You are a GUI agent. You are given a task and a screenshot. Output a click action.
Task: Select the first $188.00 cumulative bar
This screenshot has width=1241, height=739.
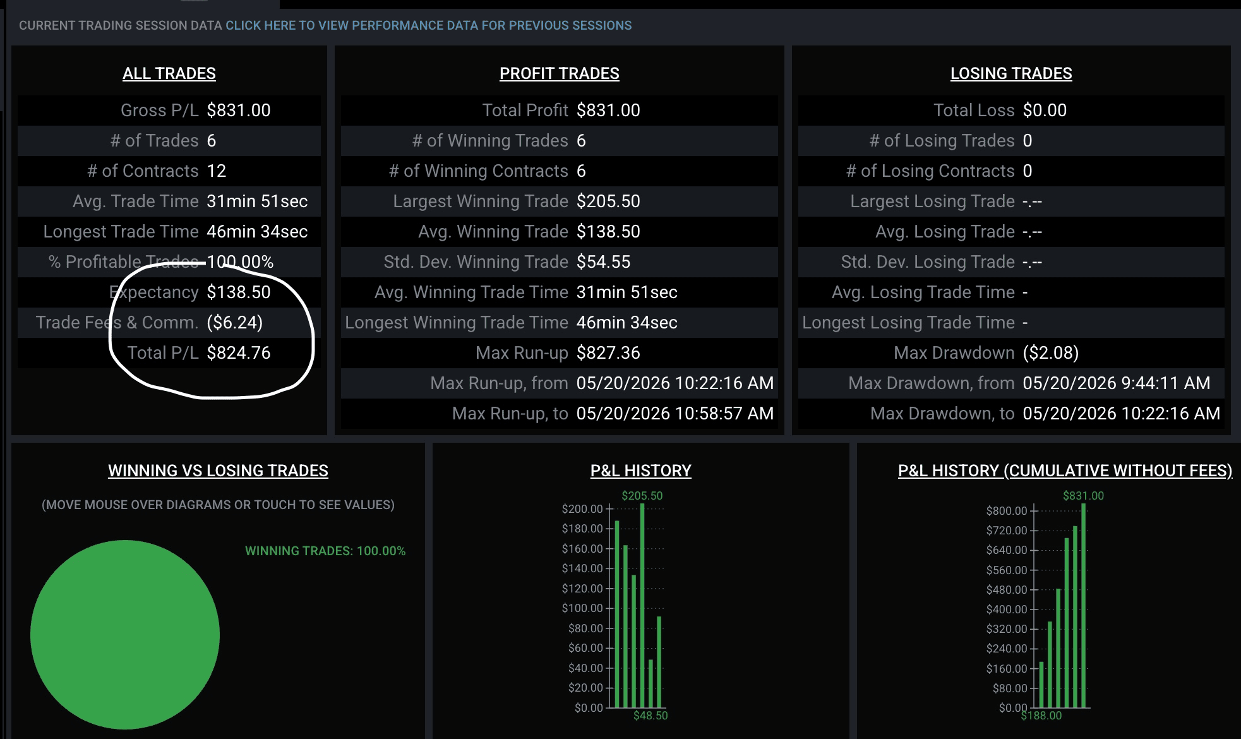[1041, 685]
